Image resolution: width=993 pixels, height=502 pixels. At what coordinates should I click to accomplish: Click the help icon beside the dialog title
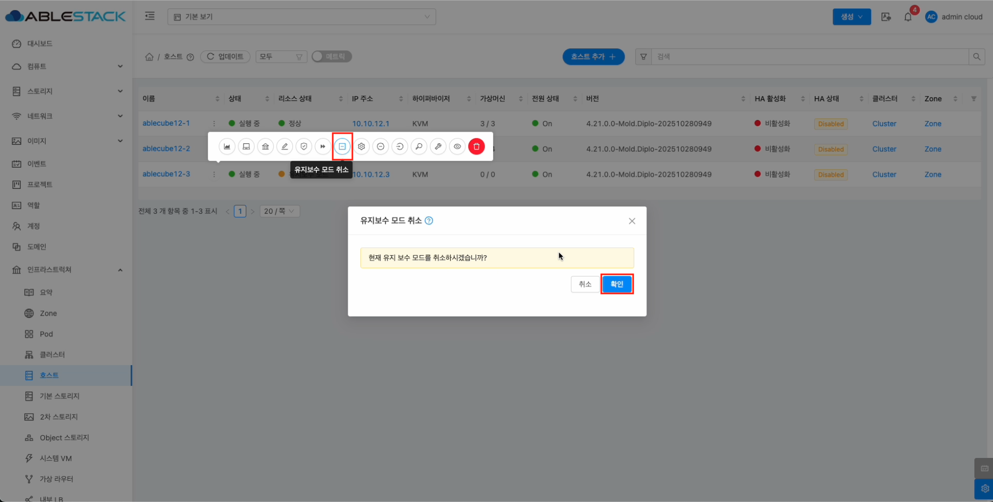(429, 221)
